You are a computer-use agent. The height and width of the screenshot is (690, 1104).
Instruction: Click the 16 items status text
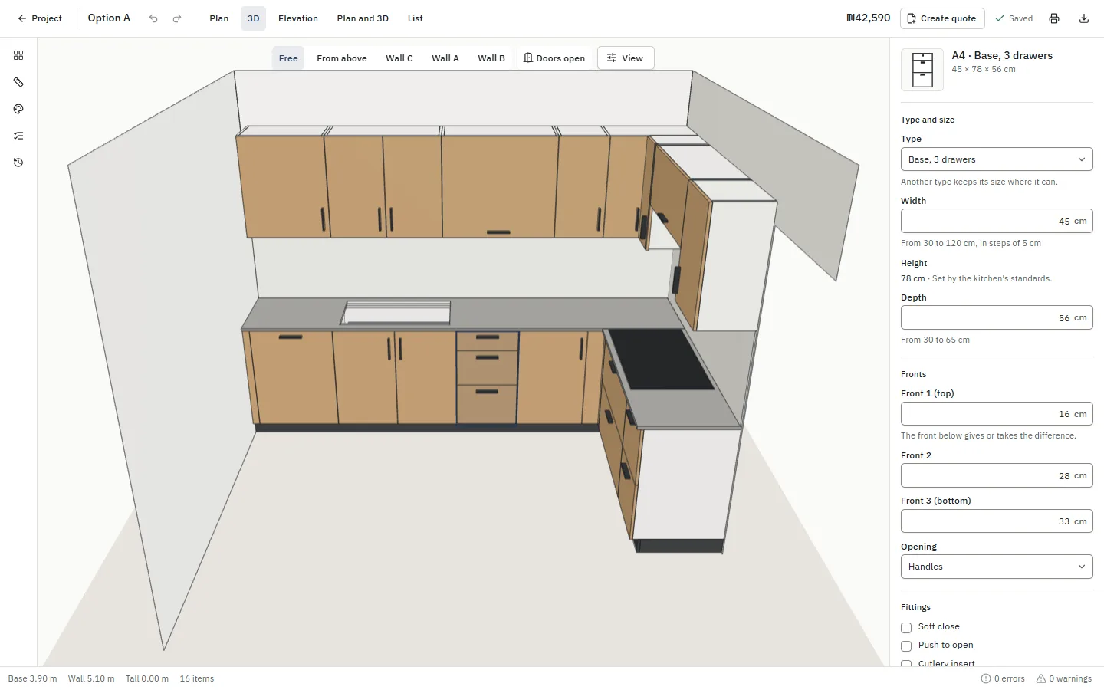pos(197,678)
